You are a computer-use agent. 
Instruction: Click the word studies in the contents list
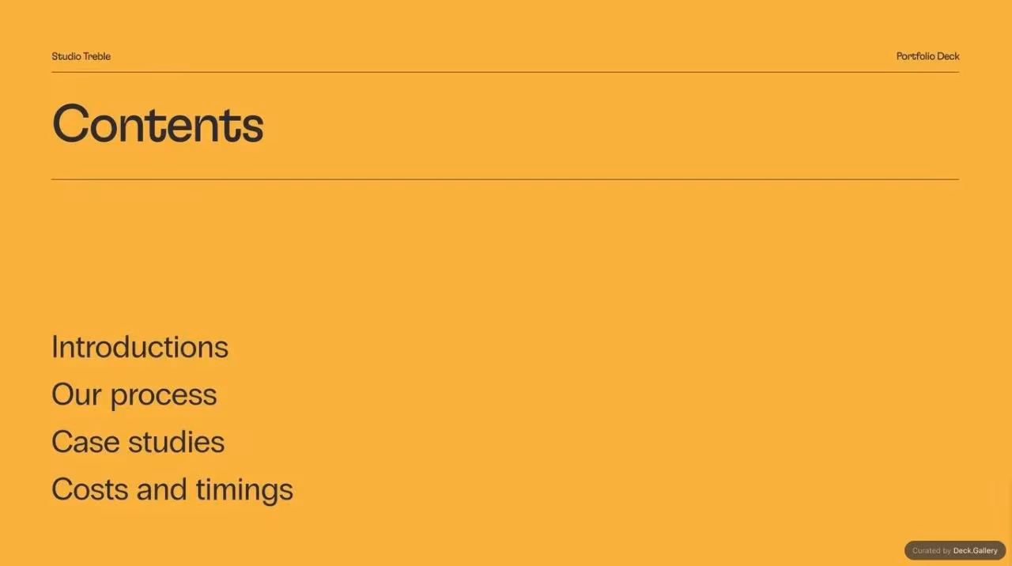(x=176, y=442)
